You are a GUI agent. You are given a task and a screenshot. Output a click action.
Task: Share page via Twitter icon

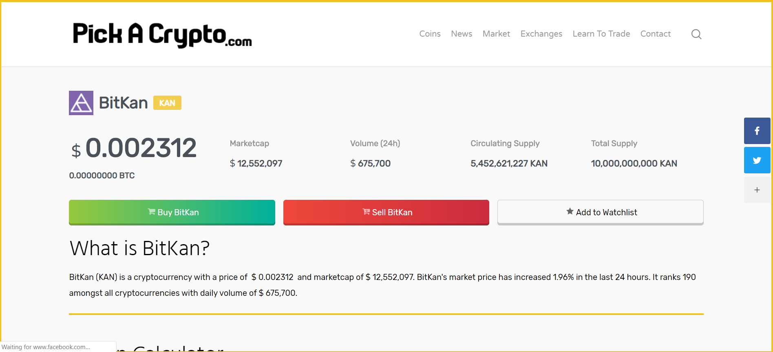click(x=757, y=160)
